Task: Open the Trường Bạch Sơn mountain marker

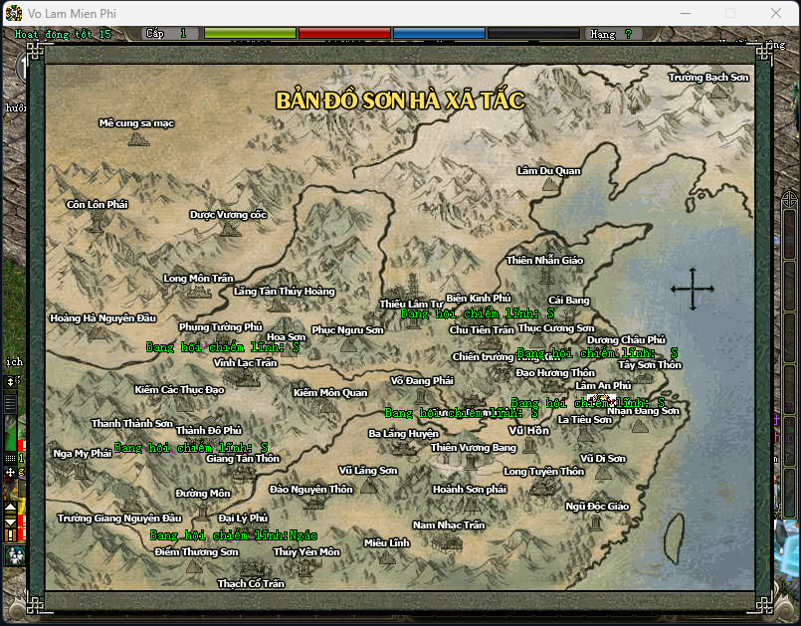Action: click(x=718, y=92)
